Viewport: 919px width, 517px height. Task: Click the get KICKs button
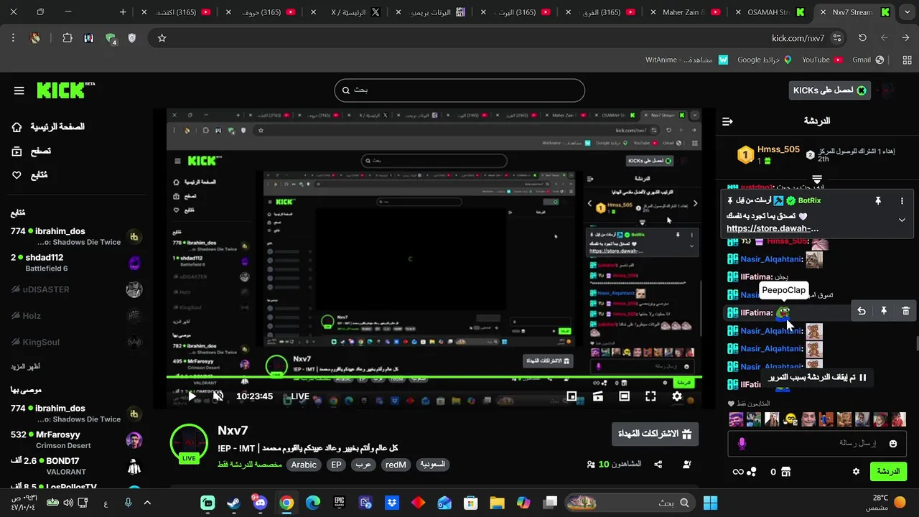click(829, 90)
